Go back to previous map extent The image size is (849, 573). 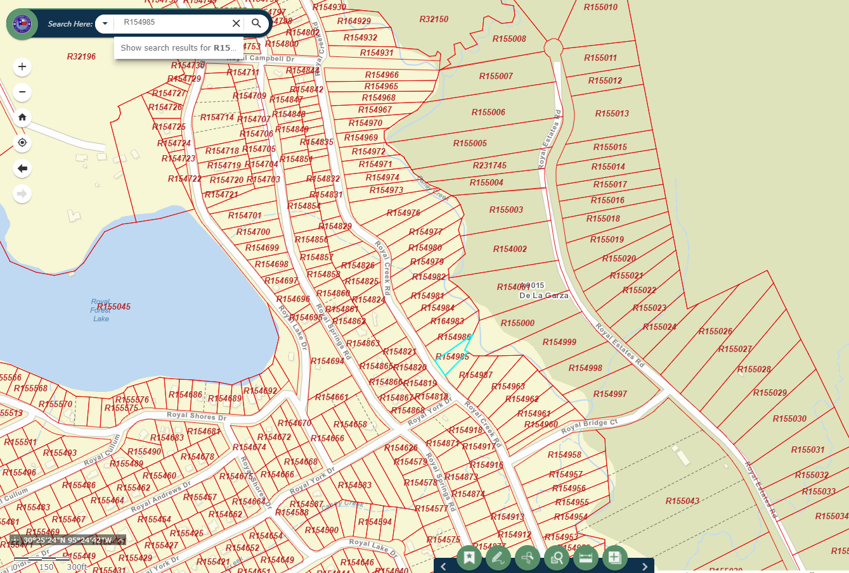tap(22, 168)
